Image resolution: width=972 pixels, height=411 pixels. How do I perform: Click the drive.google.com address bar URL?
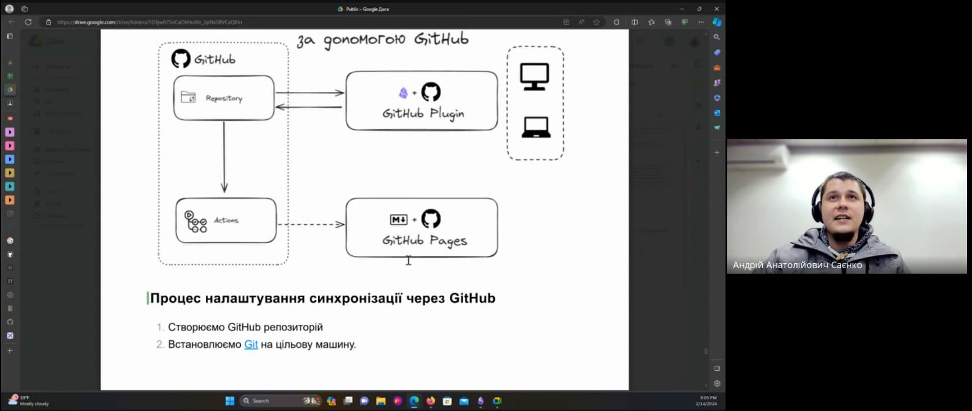click(150, 22)
